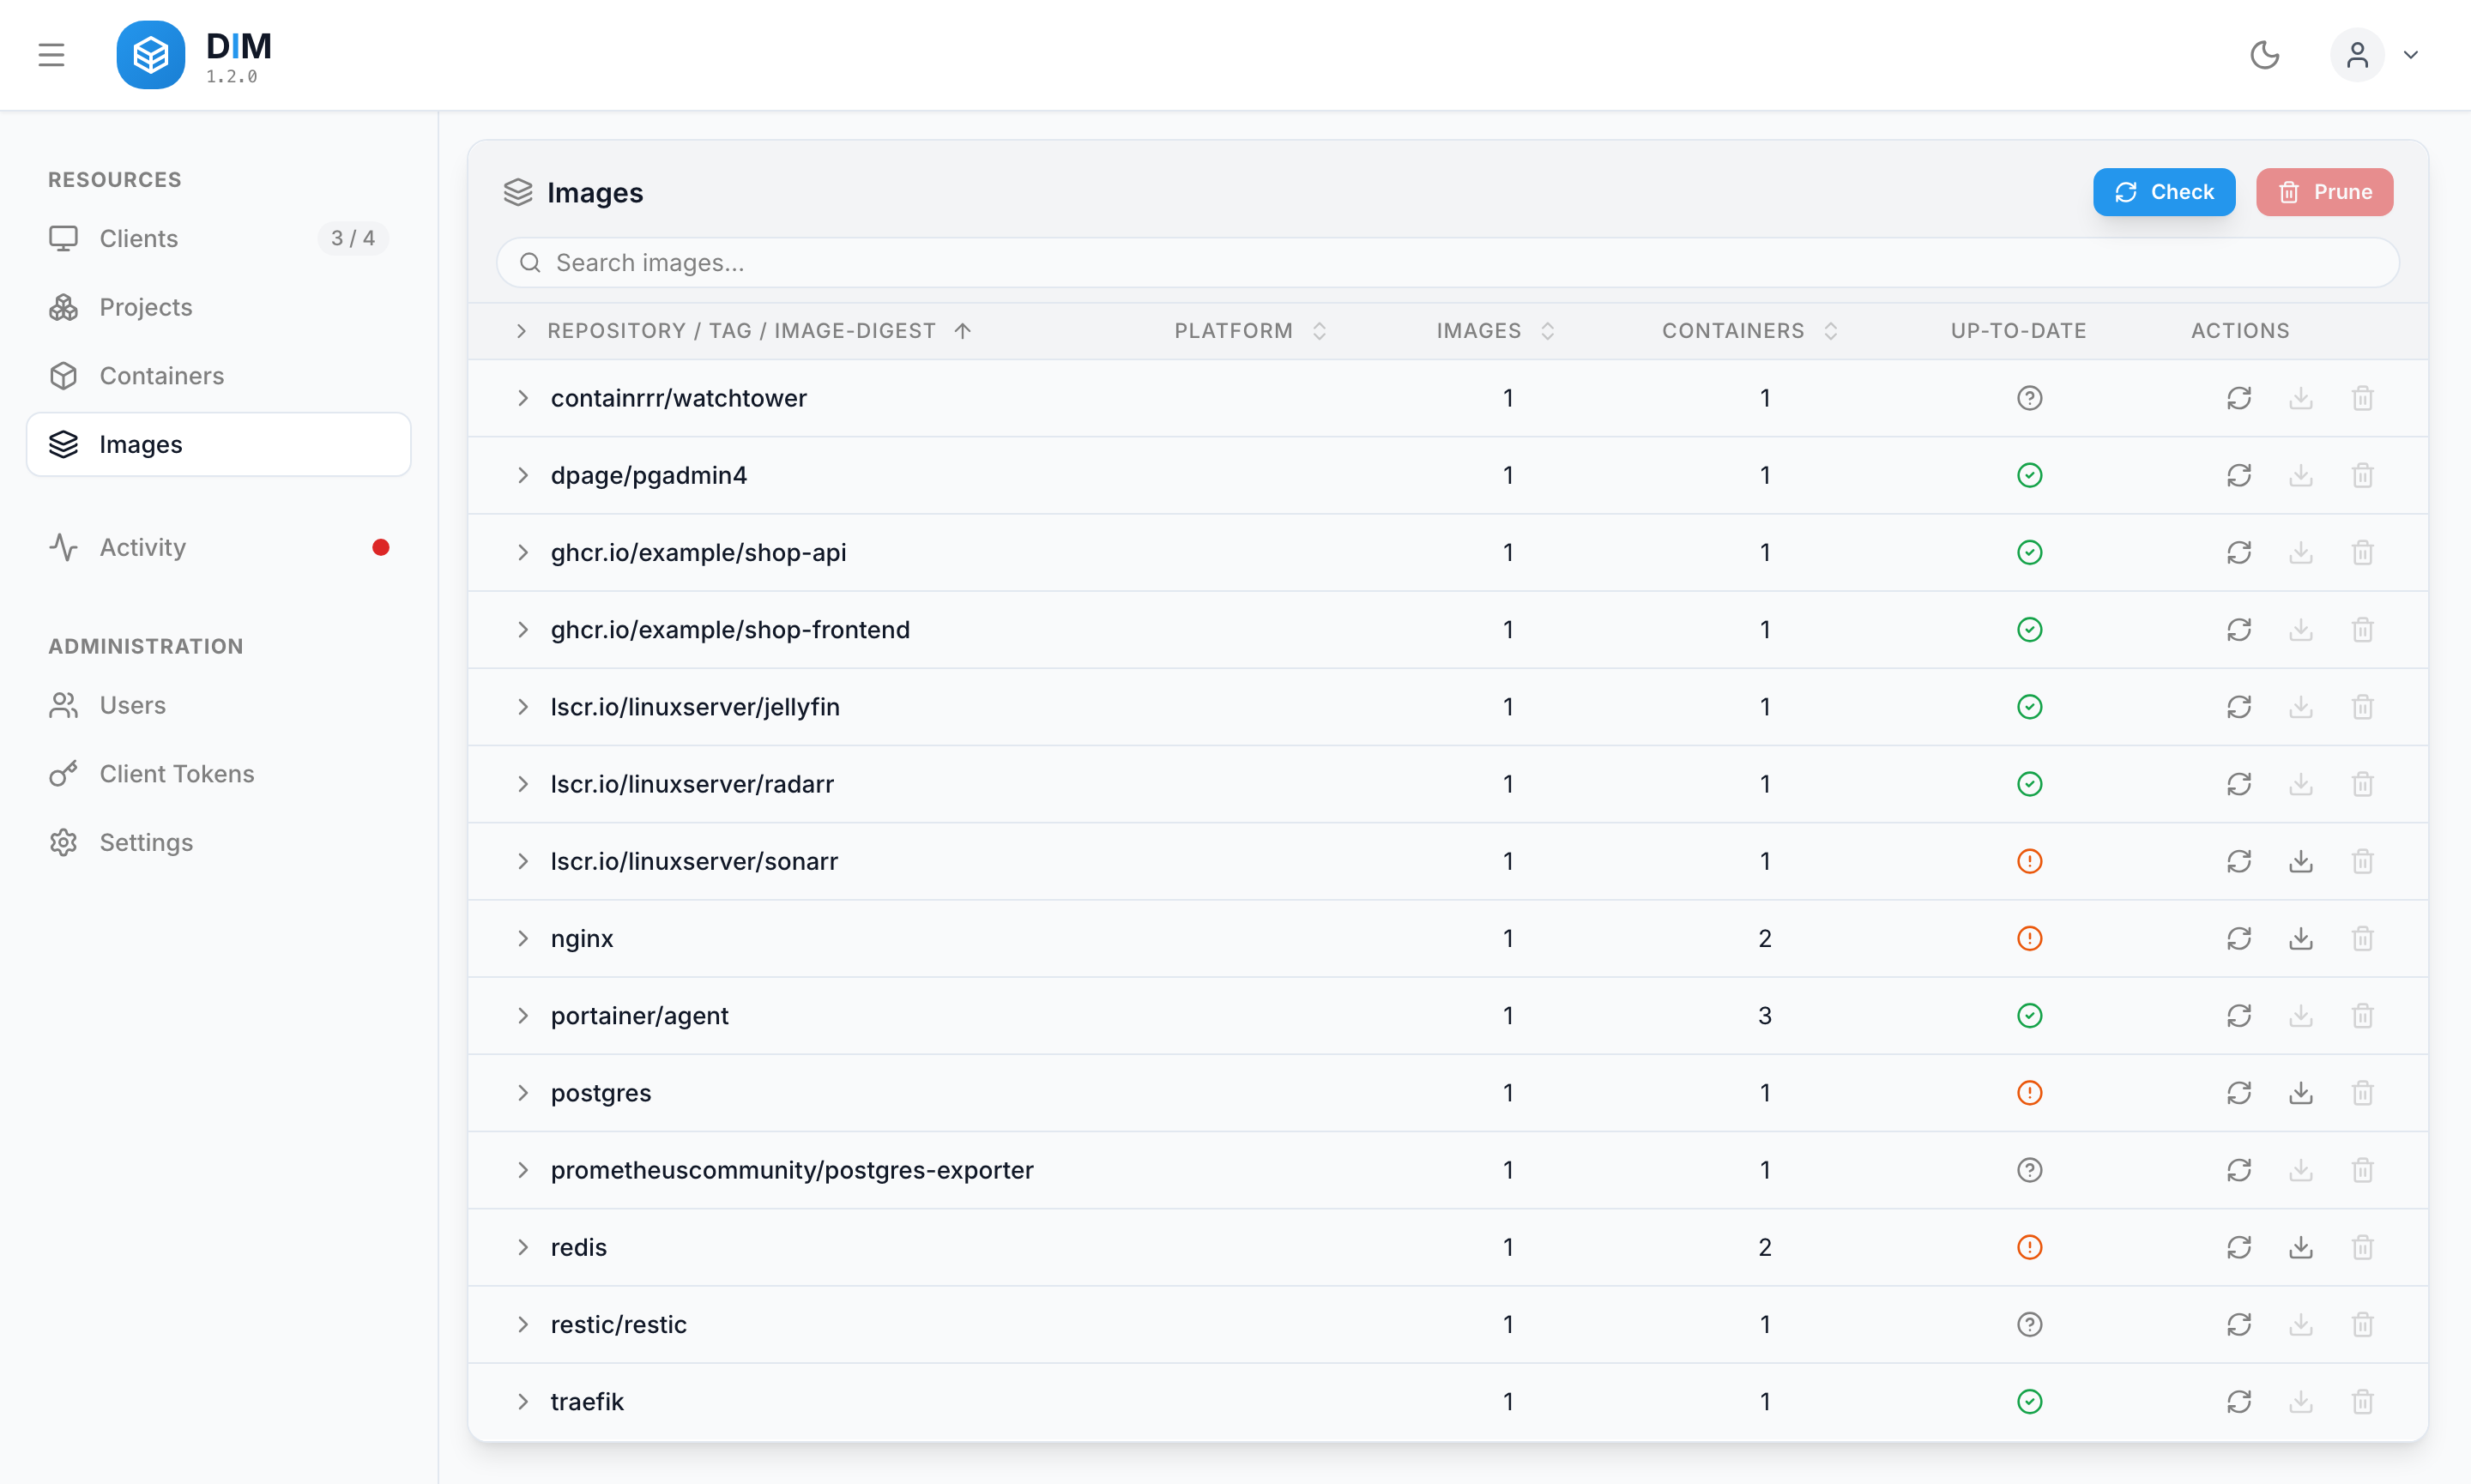The height and width of the screenshot is (1484, 2471).
Task: Sort by Platform column
Action: [1250, 331]
